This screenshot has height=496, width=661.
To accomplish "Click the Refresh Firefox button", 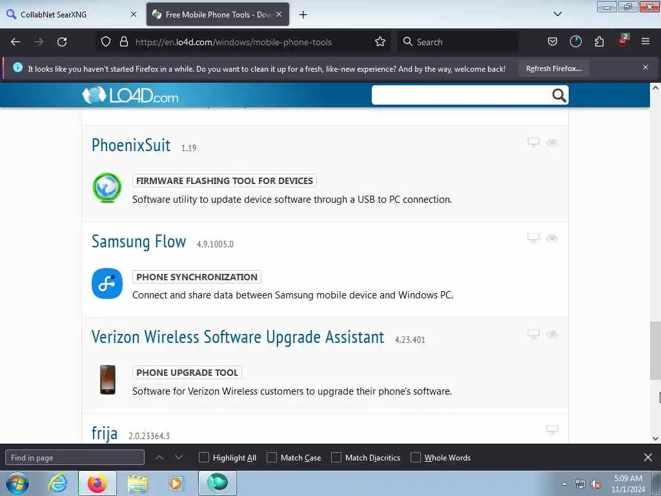I will click(x=553, y=68).
